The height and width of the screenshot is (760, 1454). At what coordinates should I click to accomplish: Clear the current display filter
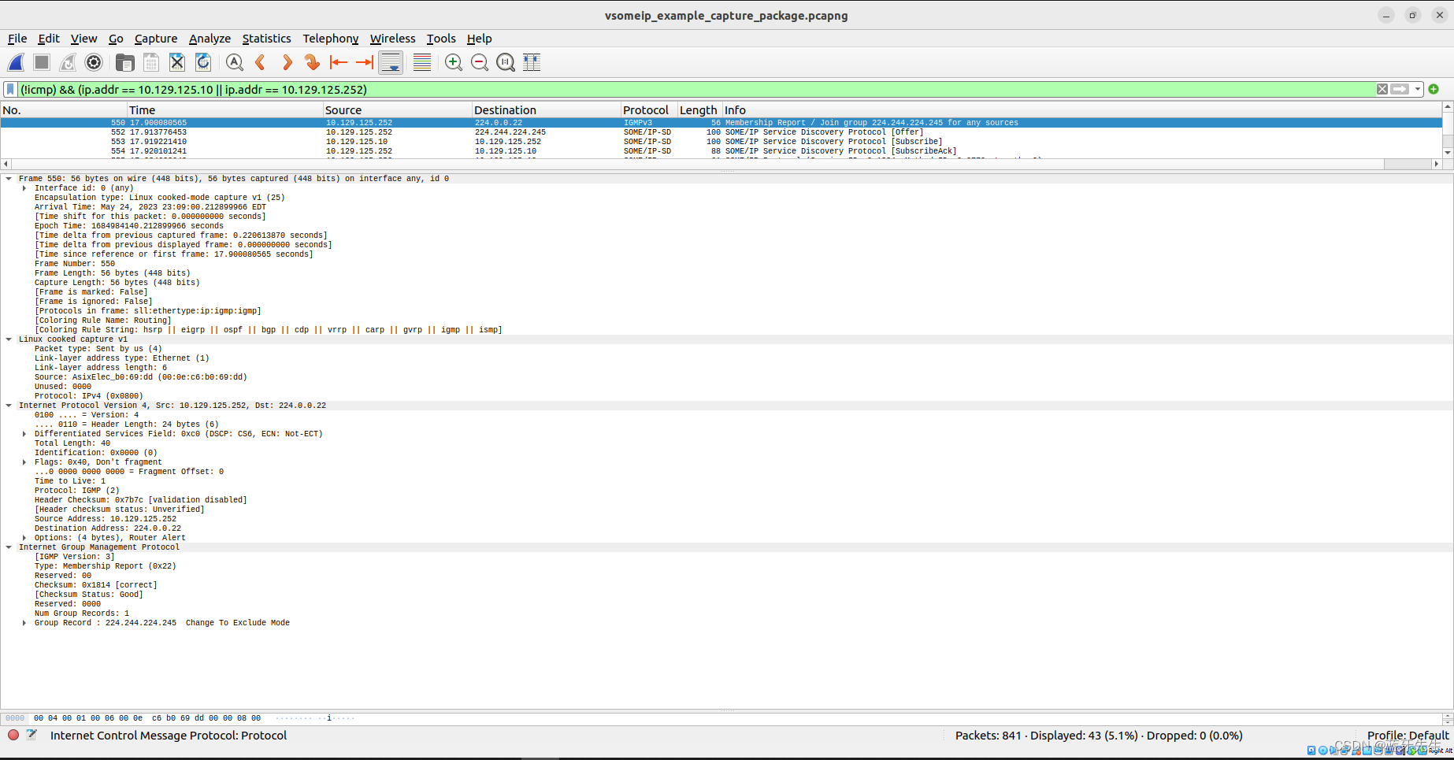[1382, 89]
